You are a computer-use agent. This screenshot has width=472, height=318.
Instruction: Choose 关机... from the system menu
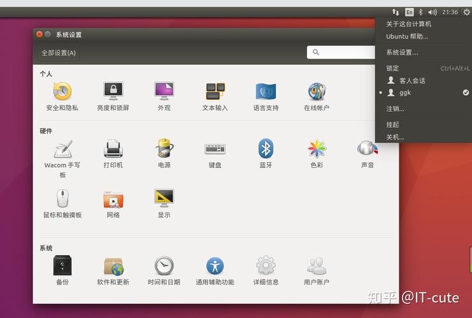pos(395,137)
